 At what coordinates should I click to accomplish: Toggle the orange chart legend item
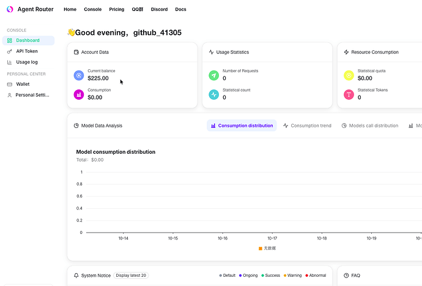[x=267, y=248]
